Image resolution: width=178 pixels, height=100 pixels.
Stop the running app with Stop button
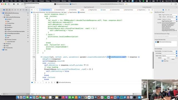coord(14,4)
